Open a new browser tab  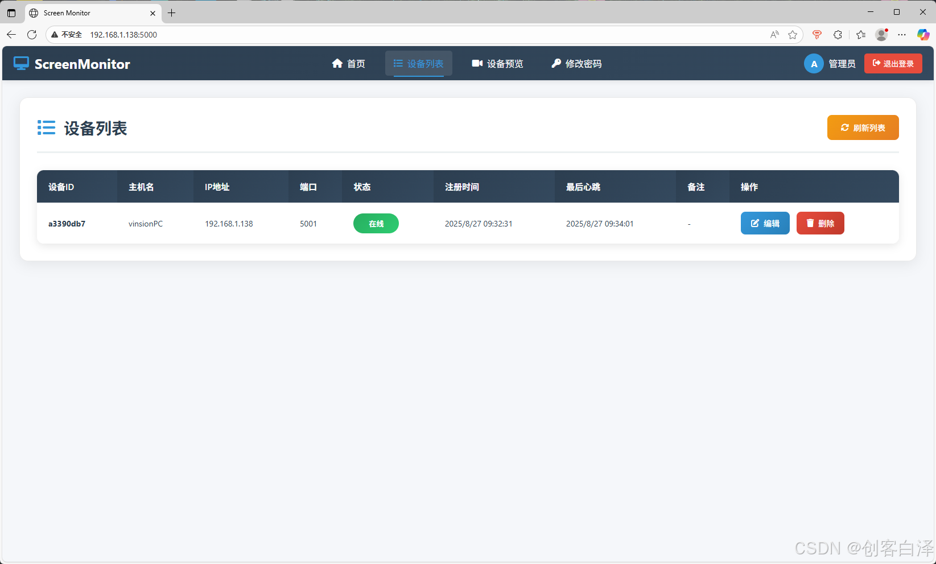point(171,13)
